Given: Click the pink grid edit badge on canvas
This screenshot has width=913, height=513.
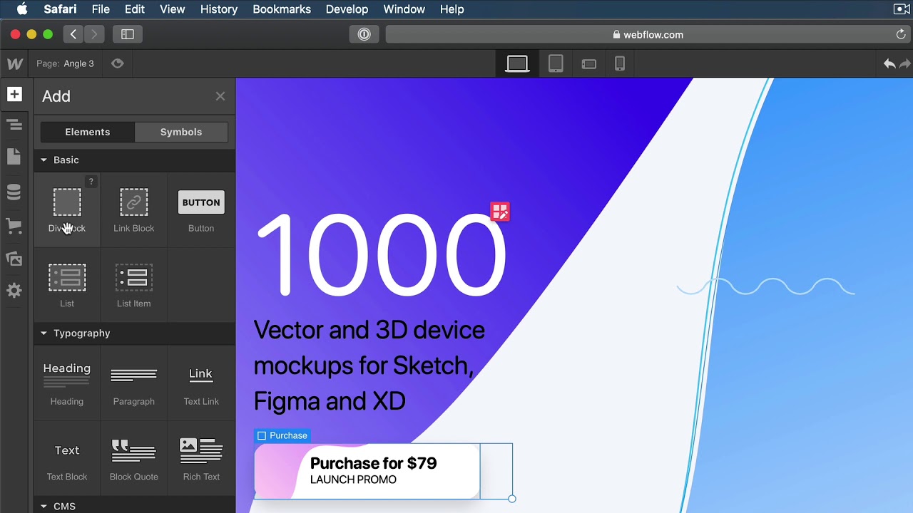Looking at the screenshot, I should pyautogui.click(x=500, y=212).
